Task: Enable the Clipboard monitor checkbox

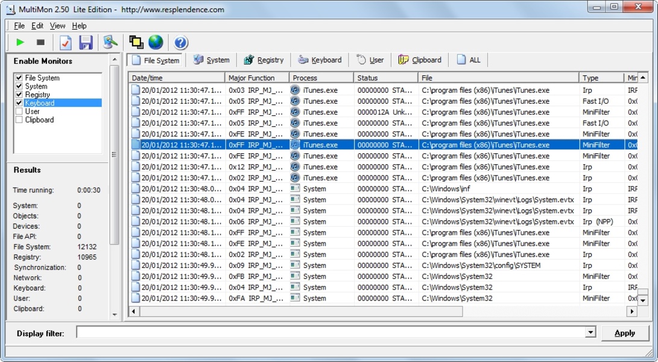Action: pos(19,120)
